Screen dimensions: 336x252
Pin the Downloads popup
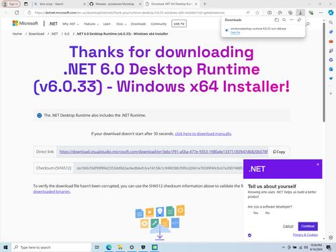pos(299,20)
